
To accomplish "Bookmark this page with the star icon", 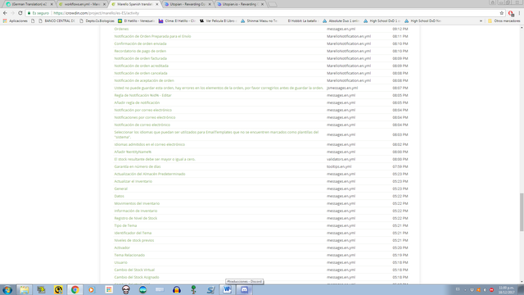I will tap(502, 13).
